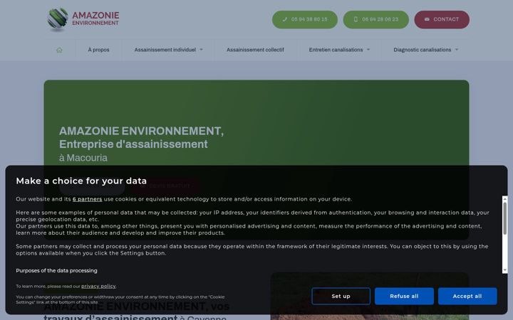Click scrollbar up arrow in cookie dialog
The image size is (513, 320).
click(505, 198)
